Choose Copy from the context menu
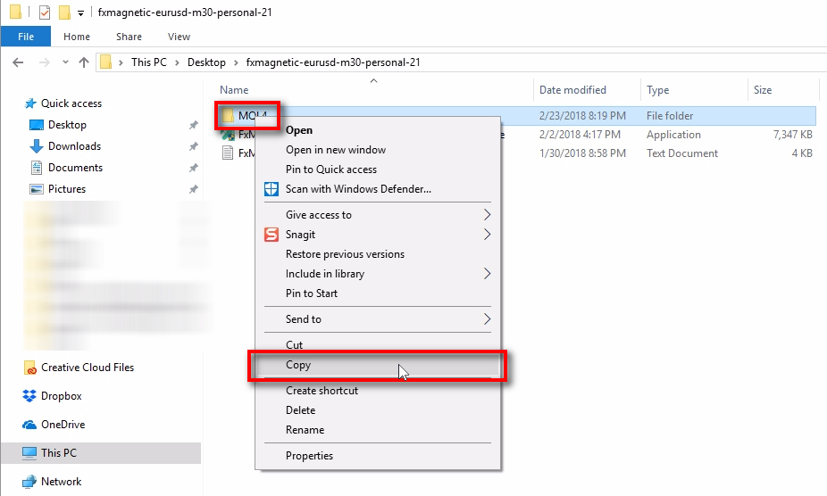Screen dimensions: 827x496 click(x=378, y=365)
